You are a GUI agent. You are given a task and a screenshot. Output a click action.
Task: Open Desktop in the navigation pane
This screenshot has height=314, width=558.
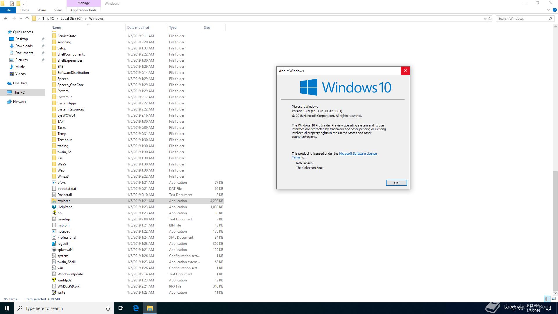coord(22,39)
